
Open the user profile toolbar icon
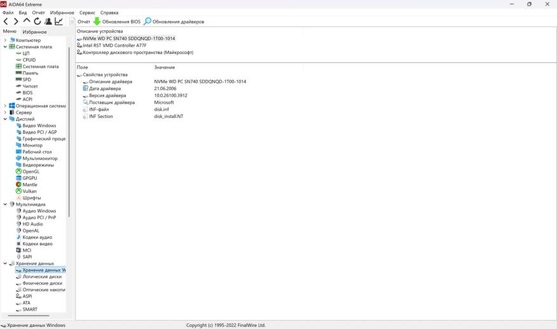coord(48,22)
